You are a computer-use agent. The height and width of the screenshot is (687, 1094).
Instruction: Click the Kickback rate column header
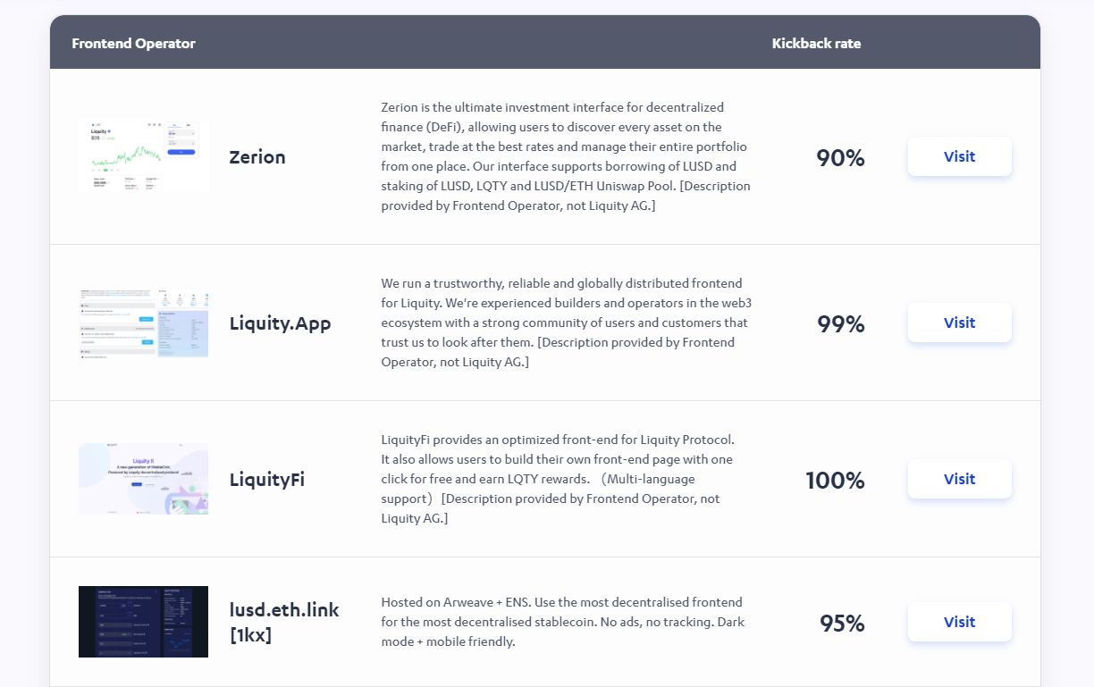[816, 43]
